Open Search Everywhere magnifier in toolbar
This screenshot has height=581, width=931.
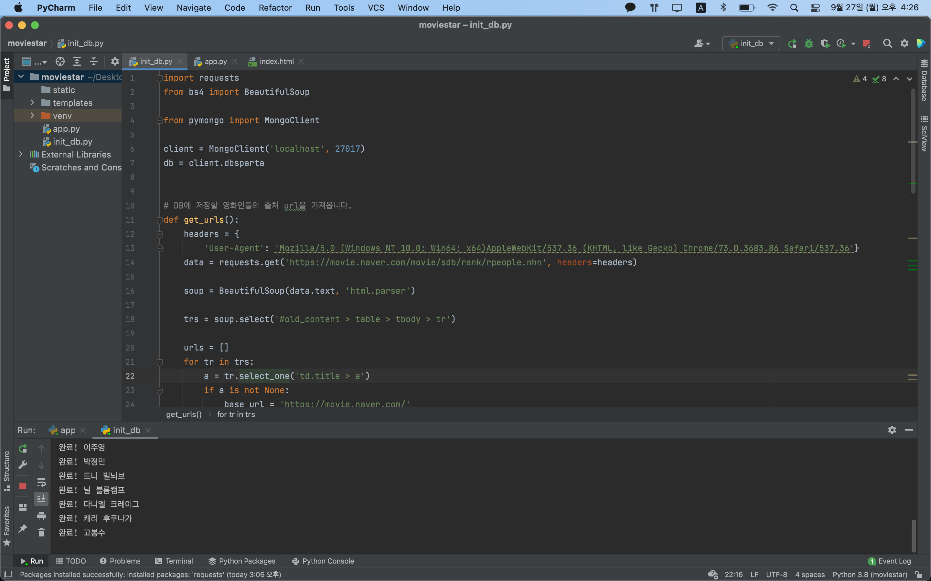click(888, 44)
